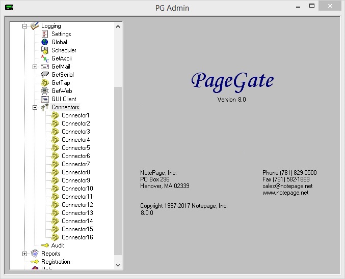This screenshot has height=279, width=345.
Task: Collapse the Logging tree node
Action: [24, 26]
